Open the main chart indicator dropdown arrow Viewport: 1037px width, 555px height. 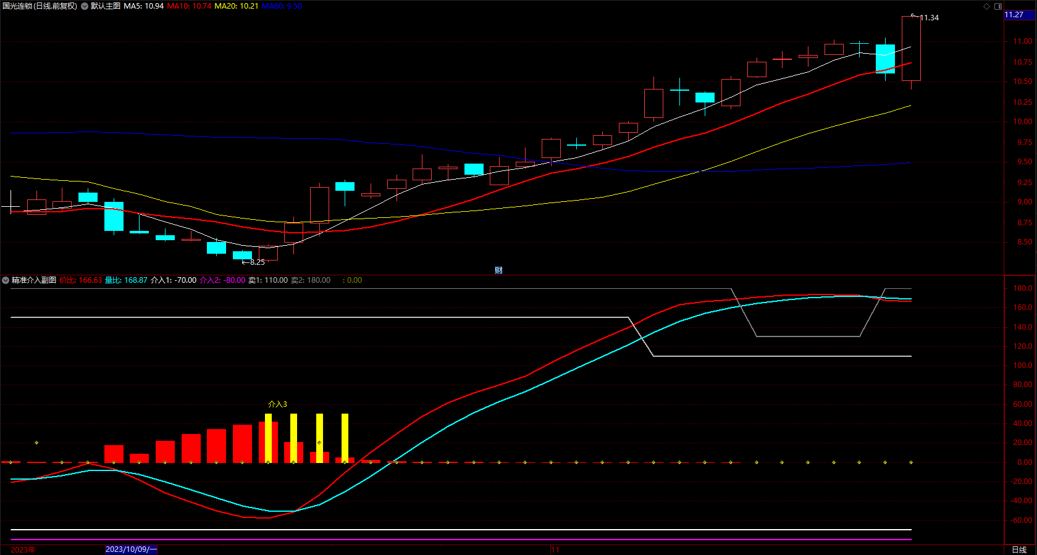85,6
